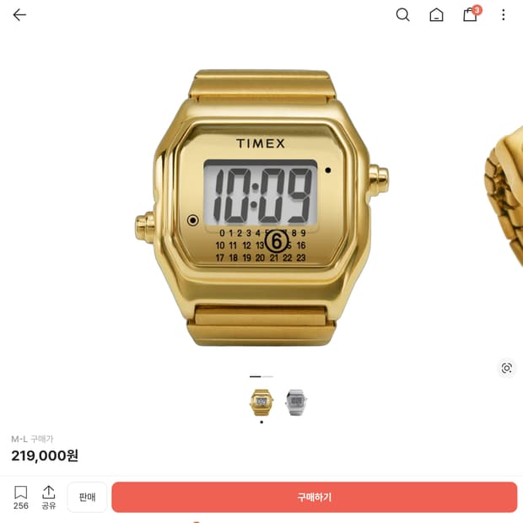Image resolution: width=523 pixels, height=523 pixels.
Task: Bookmark this product with 256 saves
Action: tap(21, 493)
